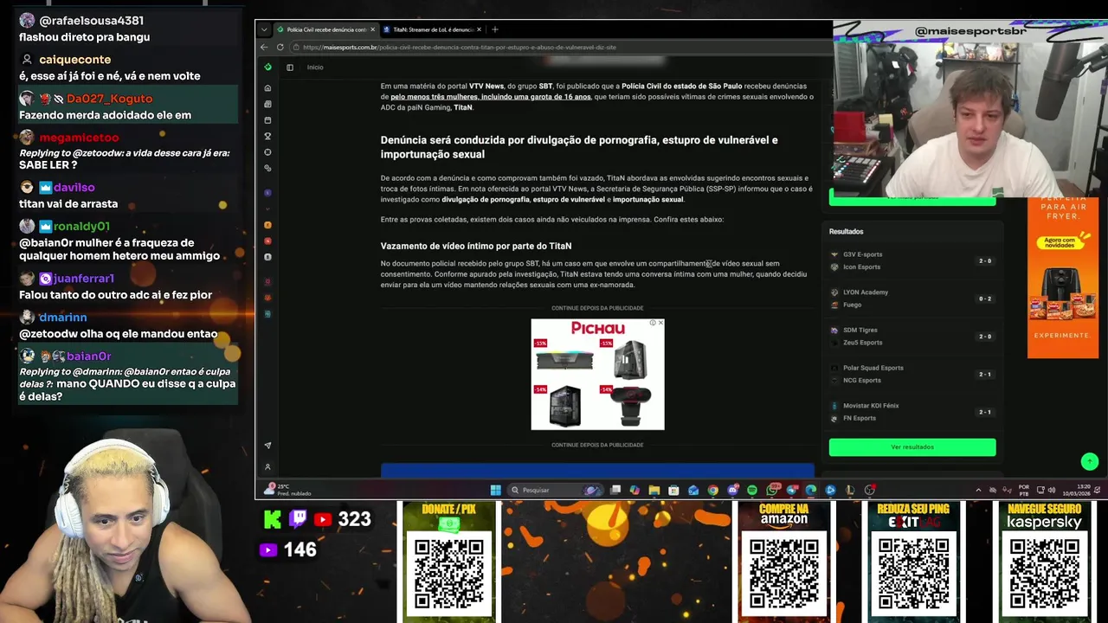Click the Mais Esports logo in the sidebar
1108x623 pixels.
(267, 67)
